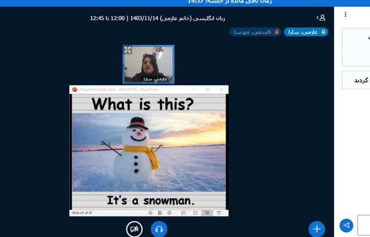Switch to Normal view in PowerPoint status bar
This screenshot has height=237, width=370.
click(x=184, y=213)
